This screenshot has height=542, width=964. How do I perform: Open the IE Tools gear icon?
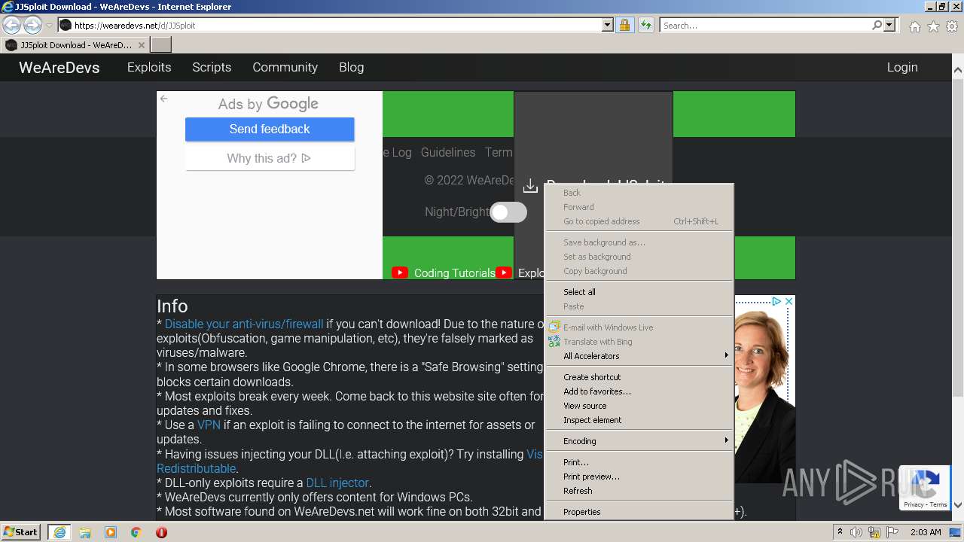coord(952,26)
